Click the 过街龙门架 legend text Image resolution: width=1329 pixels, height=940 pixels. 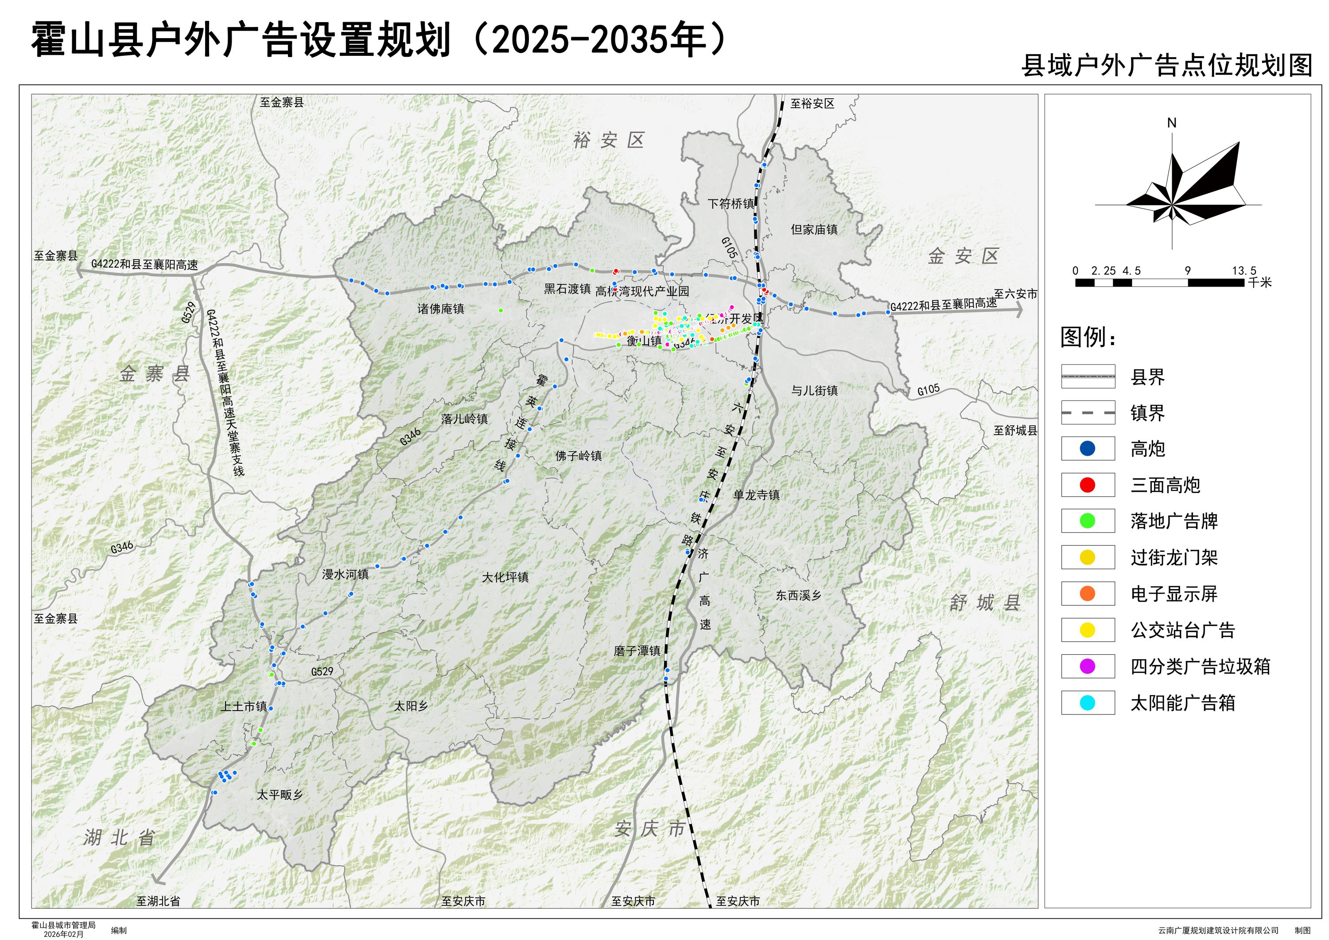(1174, 557)
